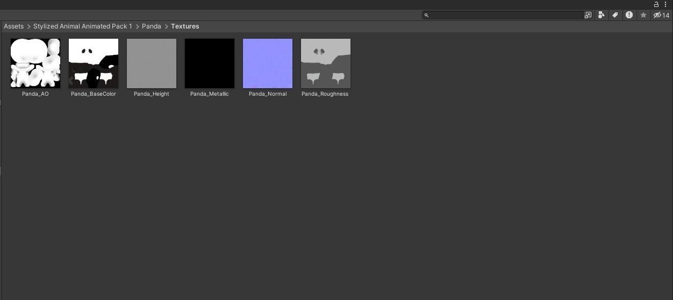This screenshot has height=300, width=673.
Task: Click the Panda_Height file name label
Action: pyautogui.click(x=152, y=94)
